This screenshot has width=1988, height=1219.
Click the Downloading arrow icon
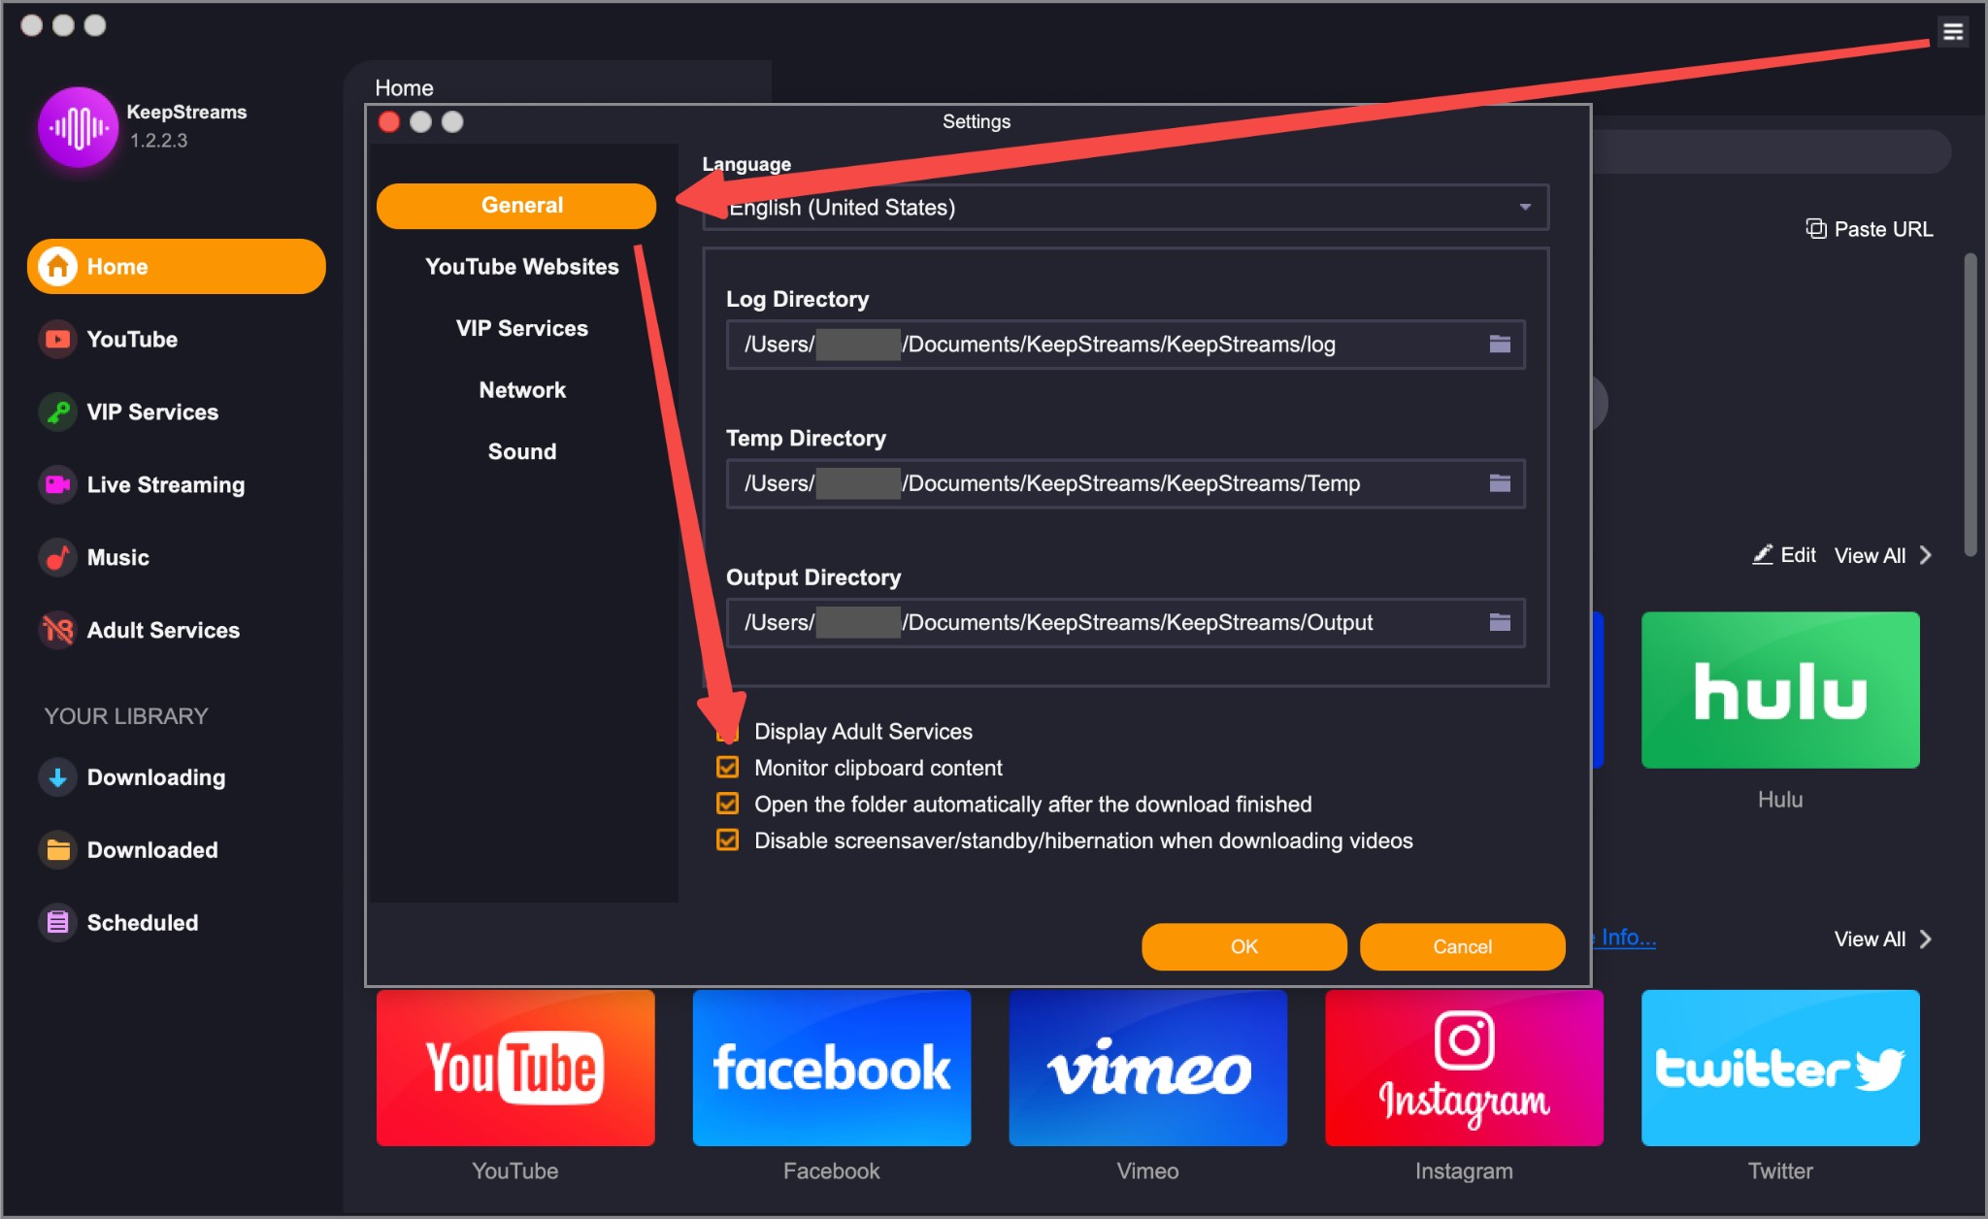pyautogui.click(x=58, y=777)
